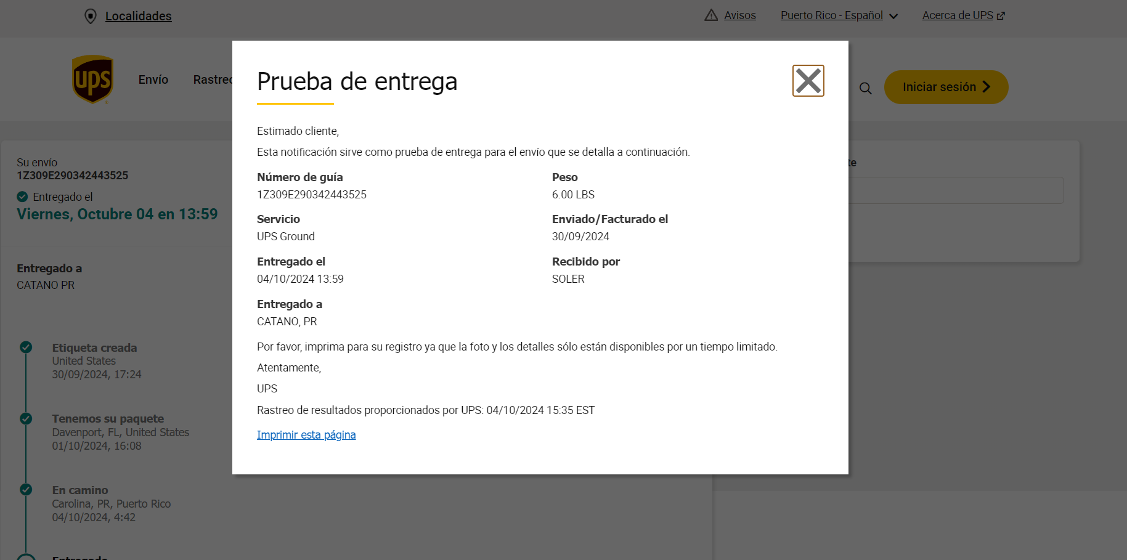The width and height of the screenshot is (1127, 560).
Task: Expand the Puerto Rico - Español language dropdown
Action: click(839, 15)
